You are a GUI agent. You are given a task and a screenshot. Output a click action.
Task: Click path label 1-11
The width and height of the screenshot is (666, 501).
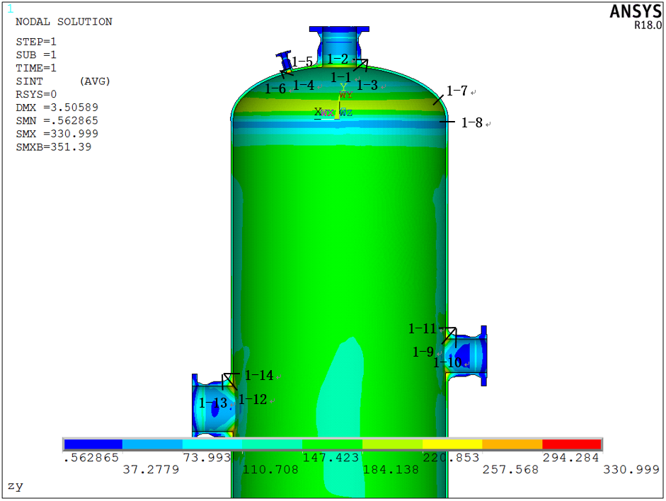pyautogui.click(x=423, y=328)
